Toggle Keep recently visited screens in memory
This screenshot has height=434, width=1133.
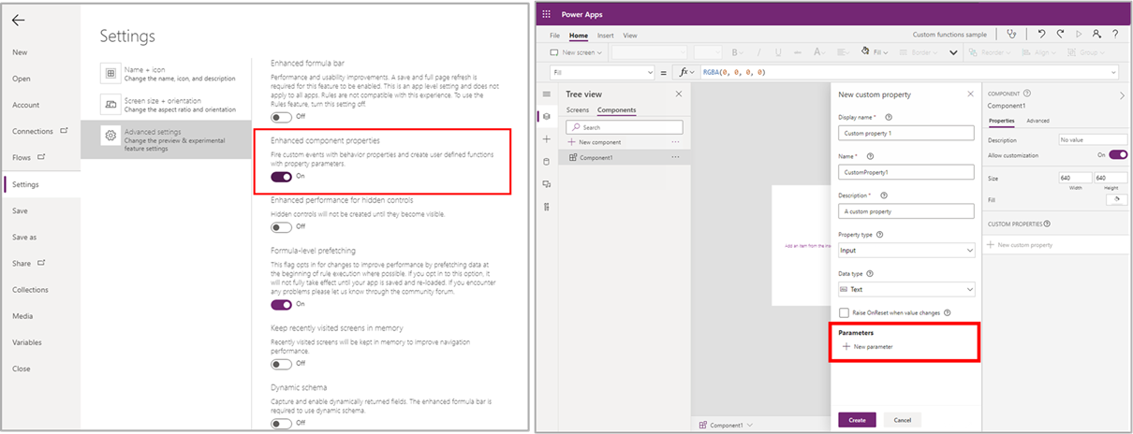(x=281, y=364)
